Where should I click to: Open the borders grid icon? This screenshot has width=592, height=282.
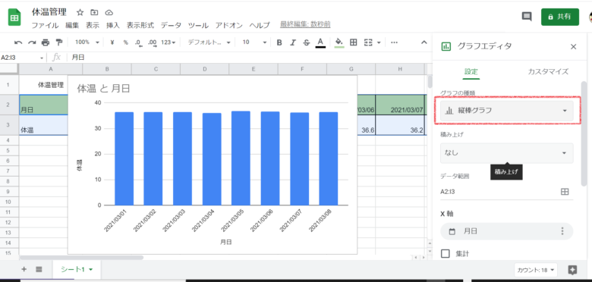[x=354, y=42]
